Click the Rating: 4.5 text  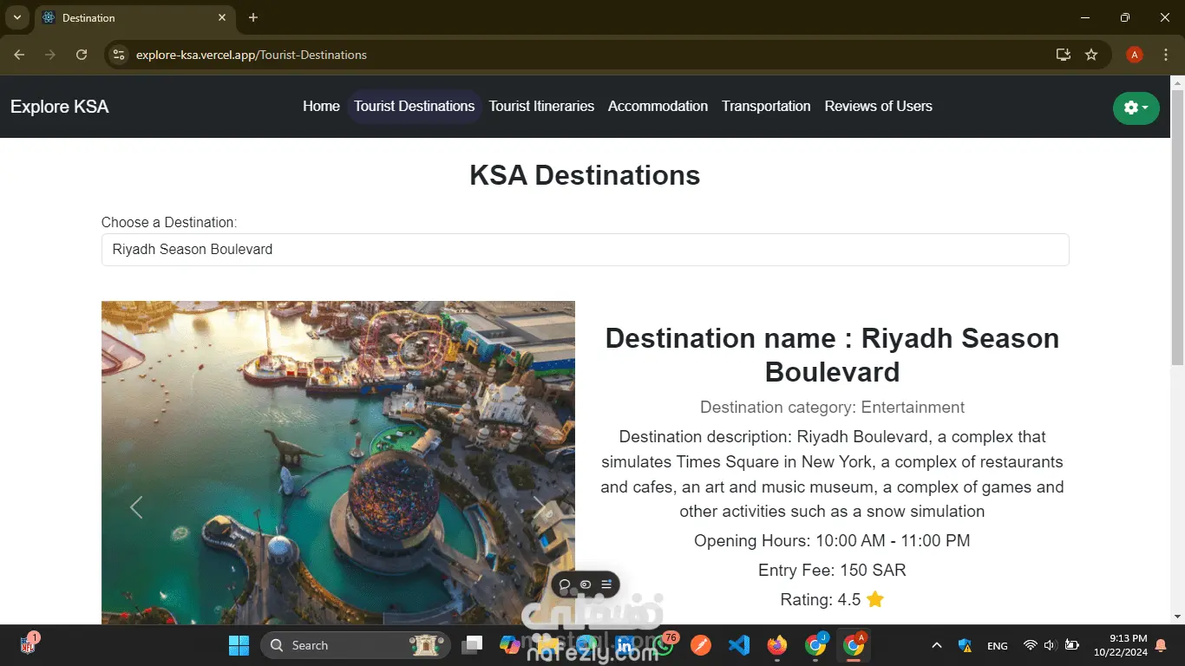832,600
